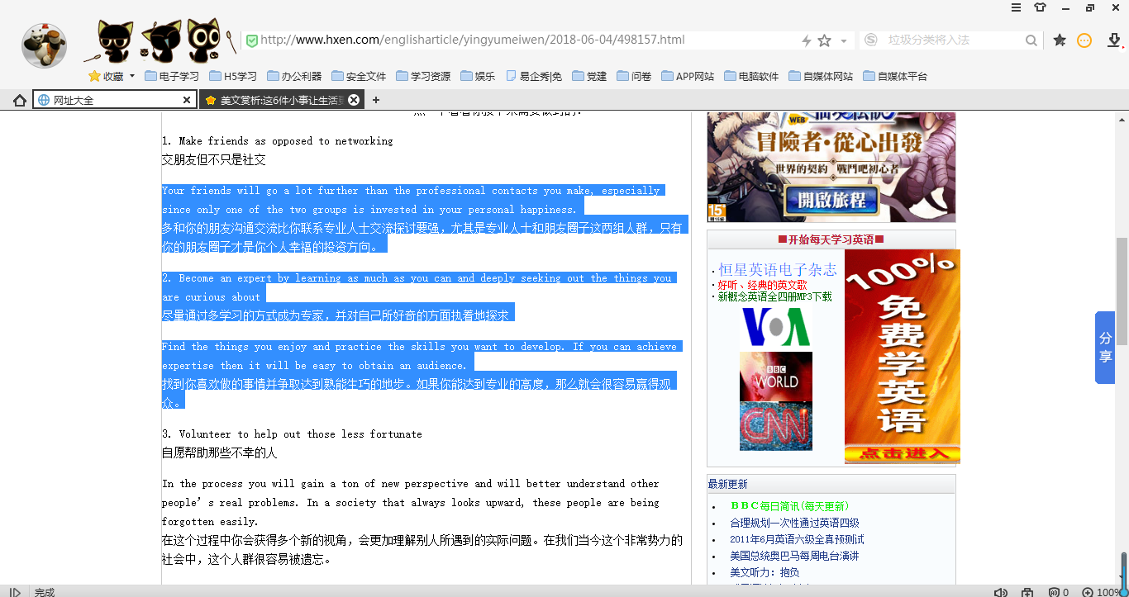The width and height of the screenshot is (1129, 597).
Task: Open the 问卷 bookmark folder
Action: [633, 76]
